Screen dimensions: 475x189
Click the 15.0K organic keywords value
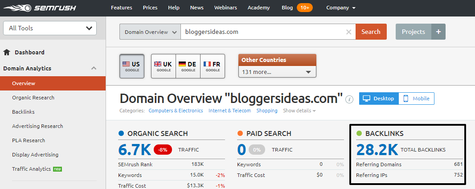[197, 175]
